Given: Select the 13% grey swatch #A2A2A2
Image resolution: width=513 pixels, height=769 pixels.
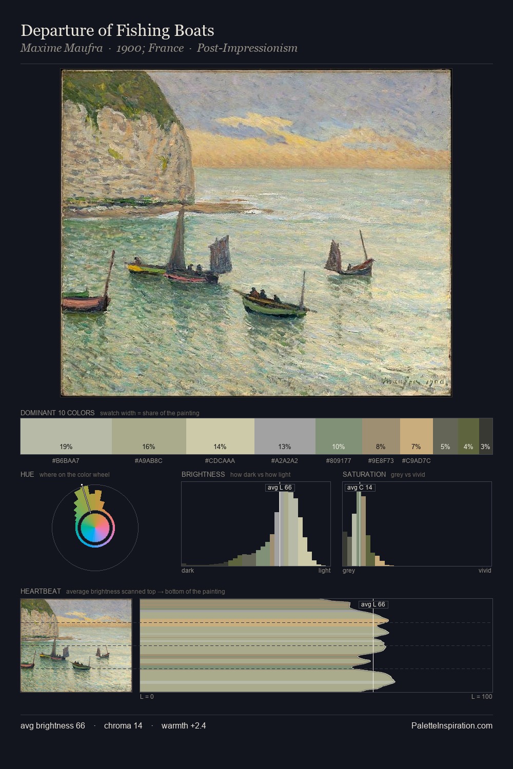Looking at the screenshot, I should tap(285, 436).
